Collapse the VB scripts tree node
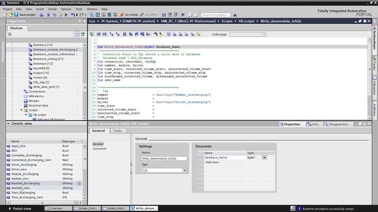 26,115
